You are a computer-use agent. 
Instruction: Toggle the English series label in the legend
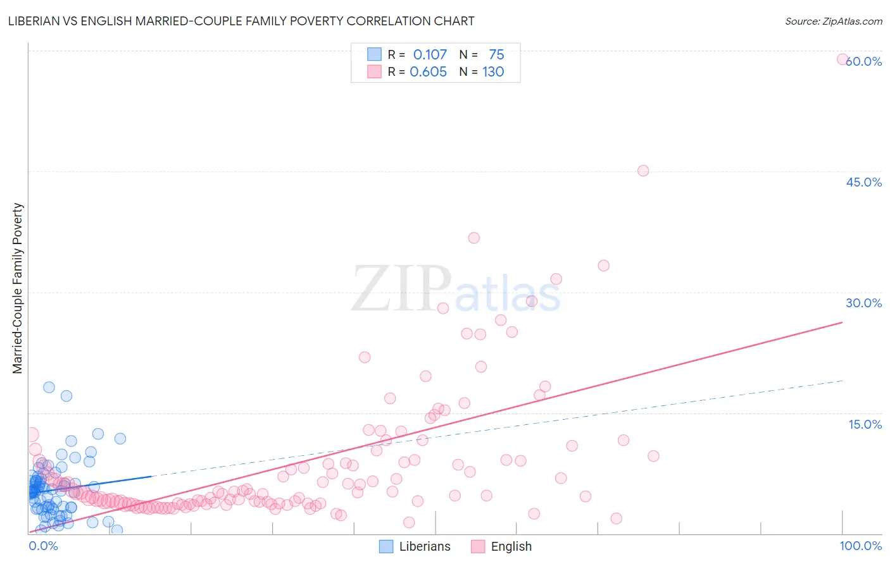[511, 546]
